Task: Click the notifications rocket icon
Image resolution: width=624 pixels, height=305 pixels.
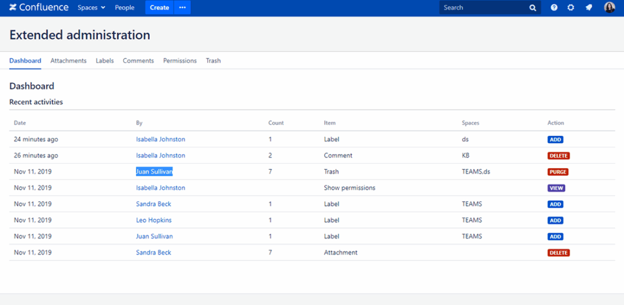Action: 589,8
